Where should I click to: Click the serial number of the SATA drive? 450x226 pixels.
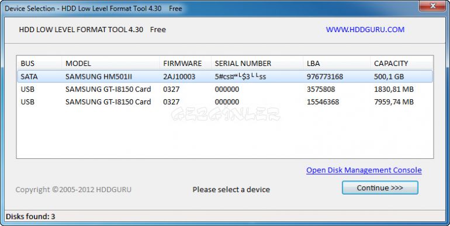(241, 77)
